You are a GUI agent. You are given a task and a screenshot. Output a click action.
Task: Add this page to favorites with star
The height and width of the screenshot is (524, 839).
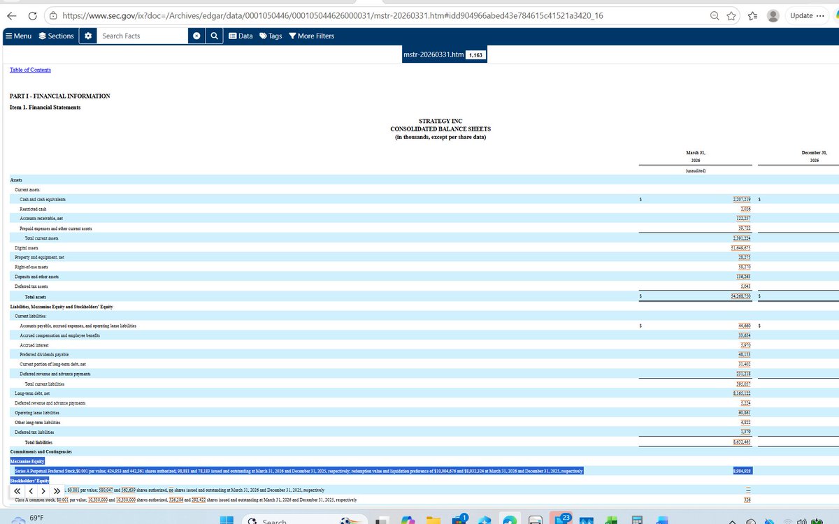[x=731, y=15]
